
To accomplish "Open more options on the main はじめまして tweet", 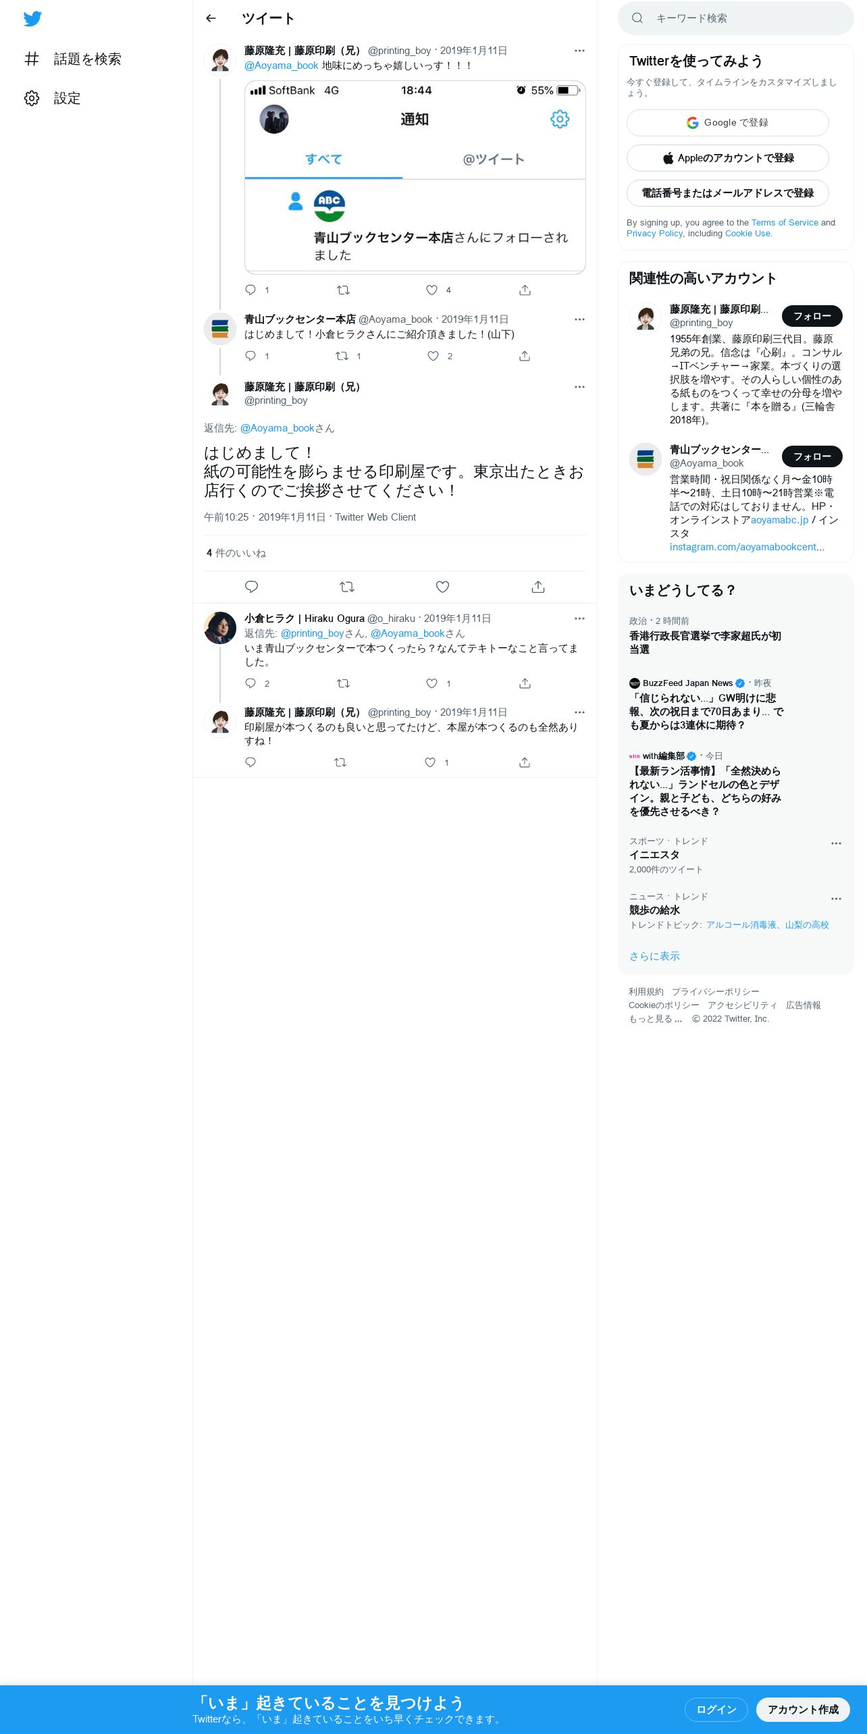I will (x=579, y=387).
